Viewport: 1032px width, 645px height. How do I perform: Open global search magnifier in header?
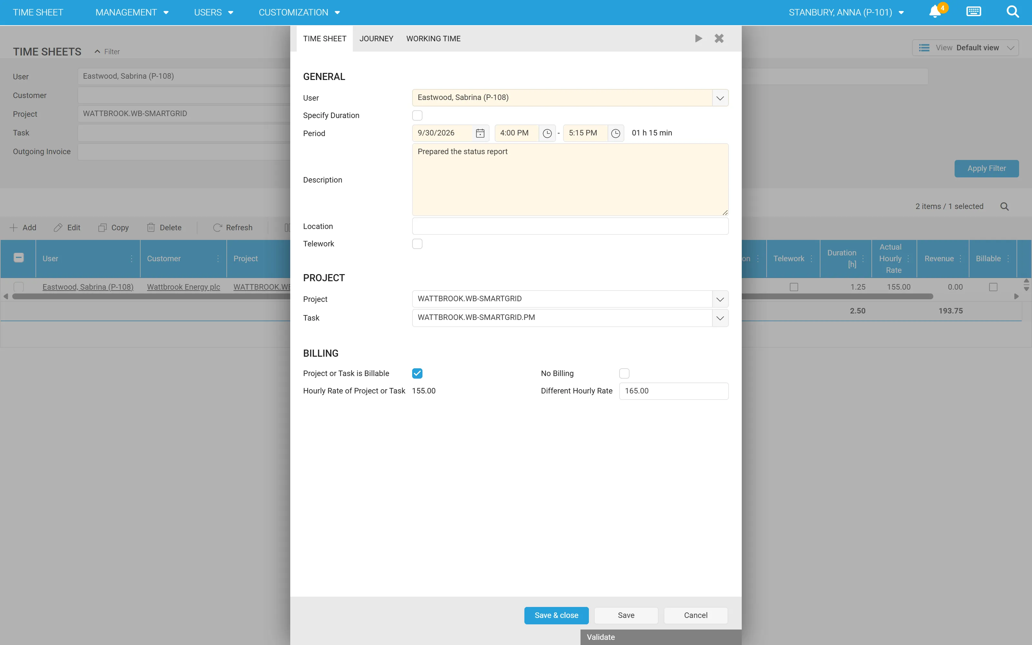pyautogui.click(x=1012, y=12)
